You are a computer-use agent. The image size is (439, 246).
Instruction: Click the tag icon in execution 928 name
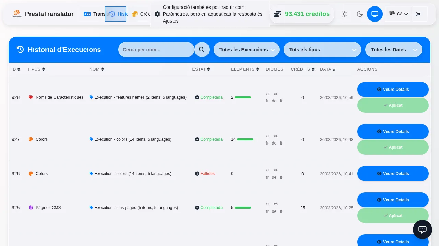click(x=91, y=97)
